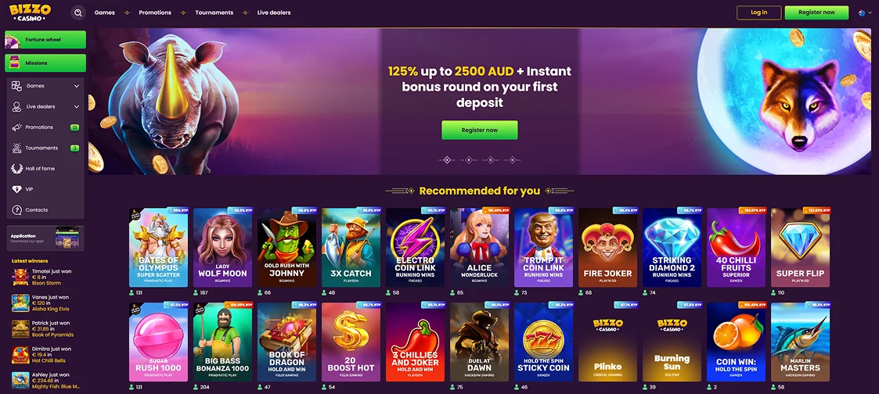The width and height of the screenshot is (879, 394).
Task: Select the first banner carousel dot
Action: coord(447,160)
